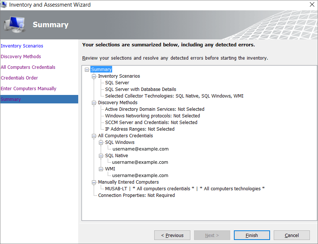Viewport: 318px width, 244px height.
Task: Cancel the wizard
Action: pyautogui.click(x=292, y=235)
